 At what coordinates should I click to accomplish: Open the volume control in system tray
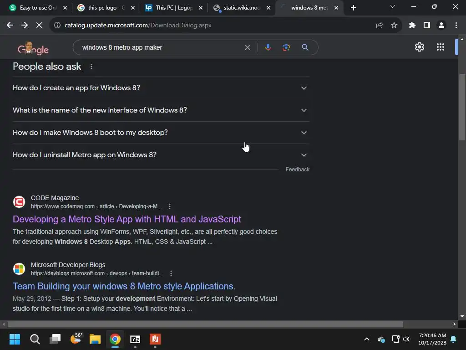406,339
